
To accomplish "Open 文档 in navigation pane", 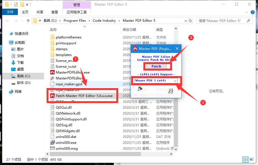I will click(x=20, y=56).
